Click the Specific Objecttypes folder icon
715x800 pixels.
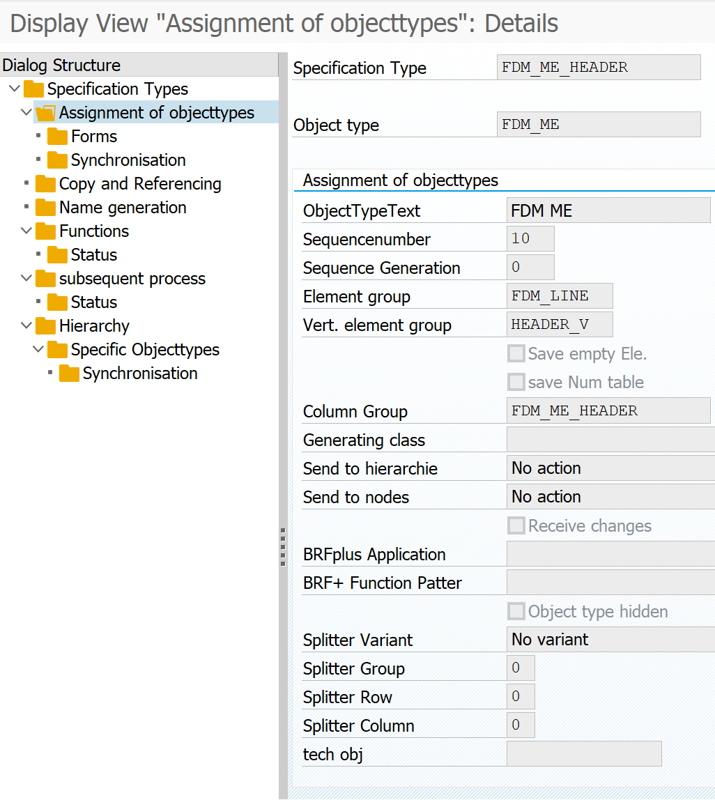click(57, 350)
